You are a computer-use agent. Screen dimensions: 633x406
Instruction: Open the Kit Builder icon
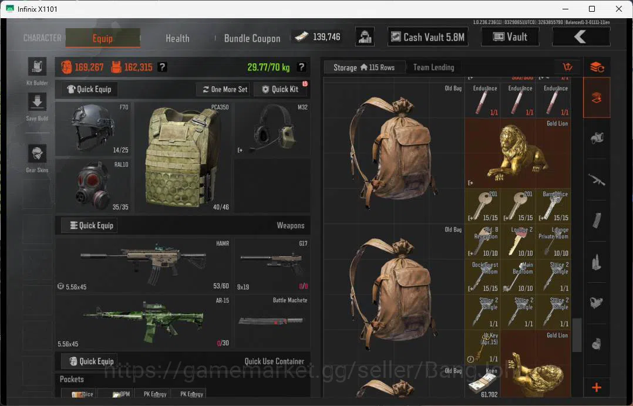pos(37,66)
